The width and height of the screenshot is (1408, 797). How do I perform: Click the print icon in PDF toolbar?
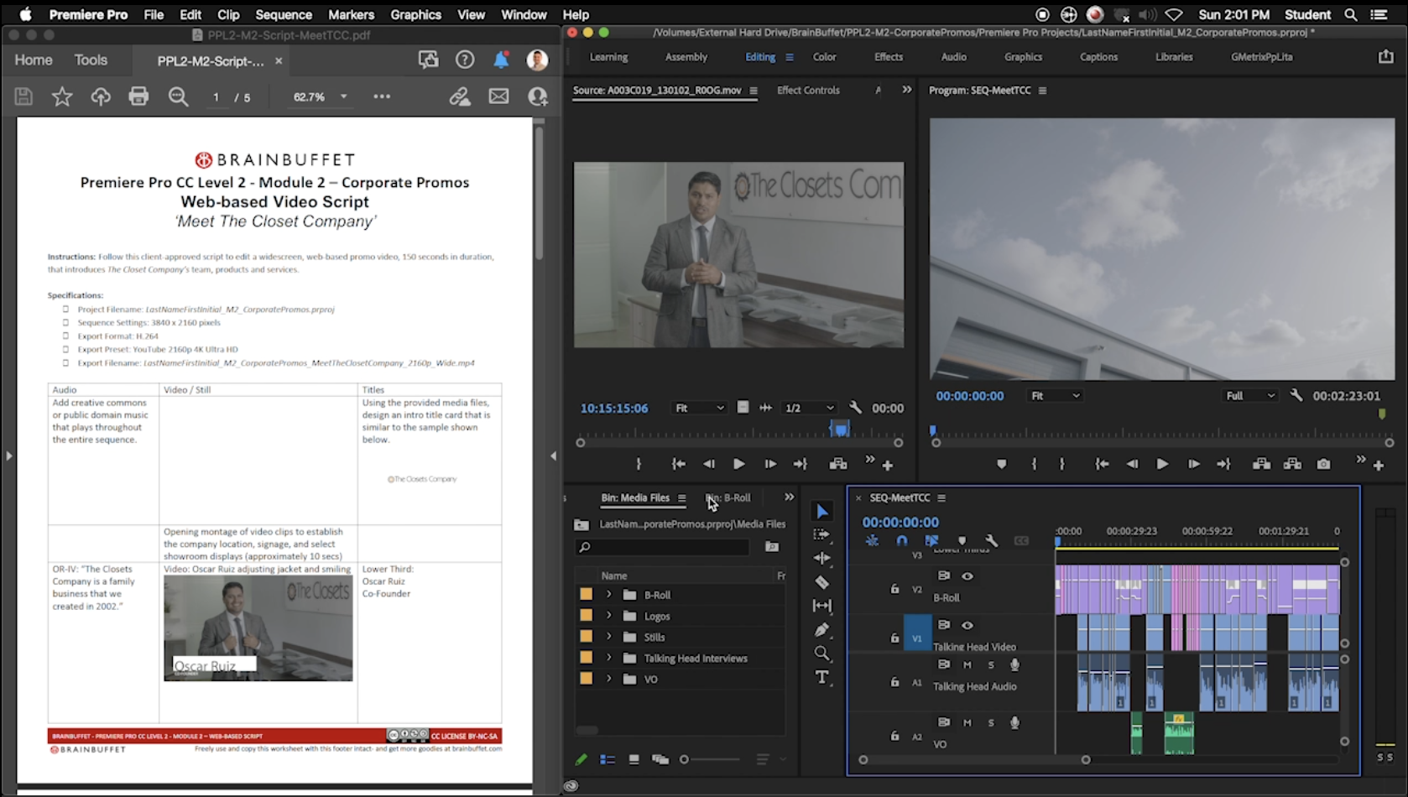(x=138, y=96)
